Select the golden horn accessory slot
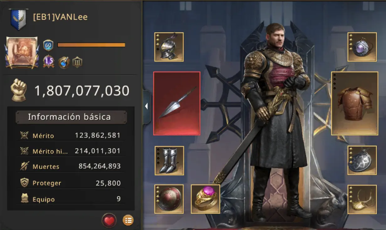 coord(362,199)
